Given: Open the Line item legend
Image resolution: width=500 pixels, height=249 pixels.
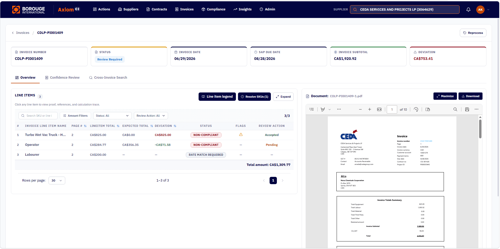Looking at the screenshot, I should [x=217, y=97].
